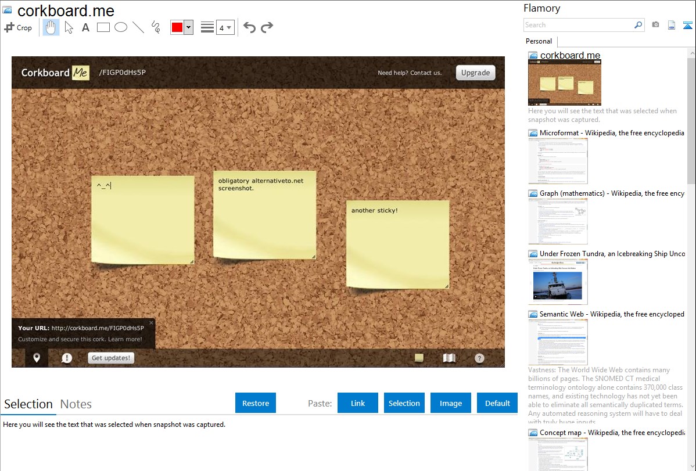Select the Crop tool
696x471 pixels.
point(18,27)
